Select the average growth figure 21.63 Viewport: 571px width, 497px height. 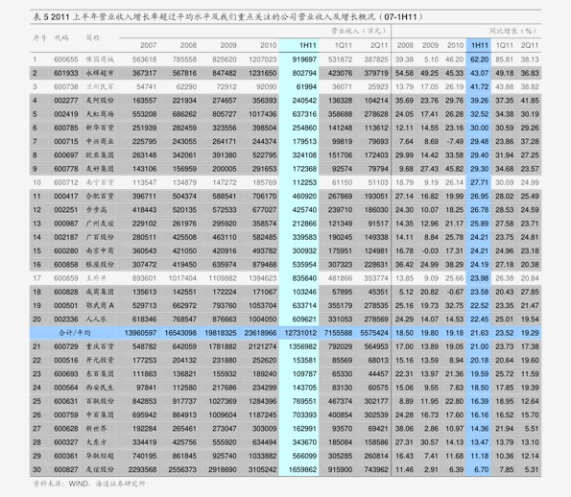tap(479, 333)
